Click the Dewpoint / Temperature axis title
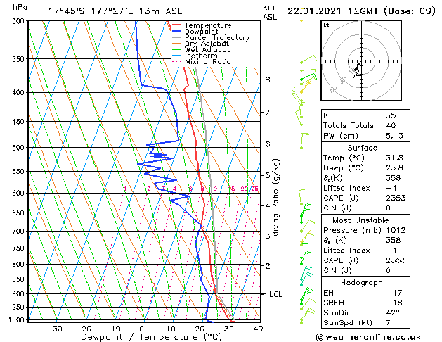The height and width of the screenshot is (342, 442). 151,337
